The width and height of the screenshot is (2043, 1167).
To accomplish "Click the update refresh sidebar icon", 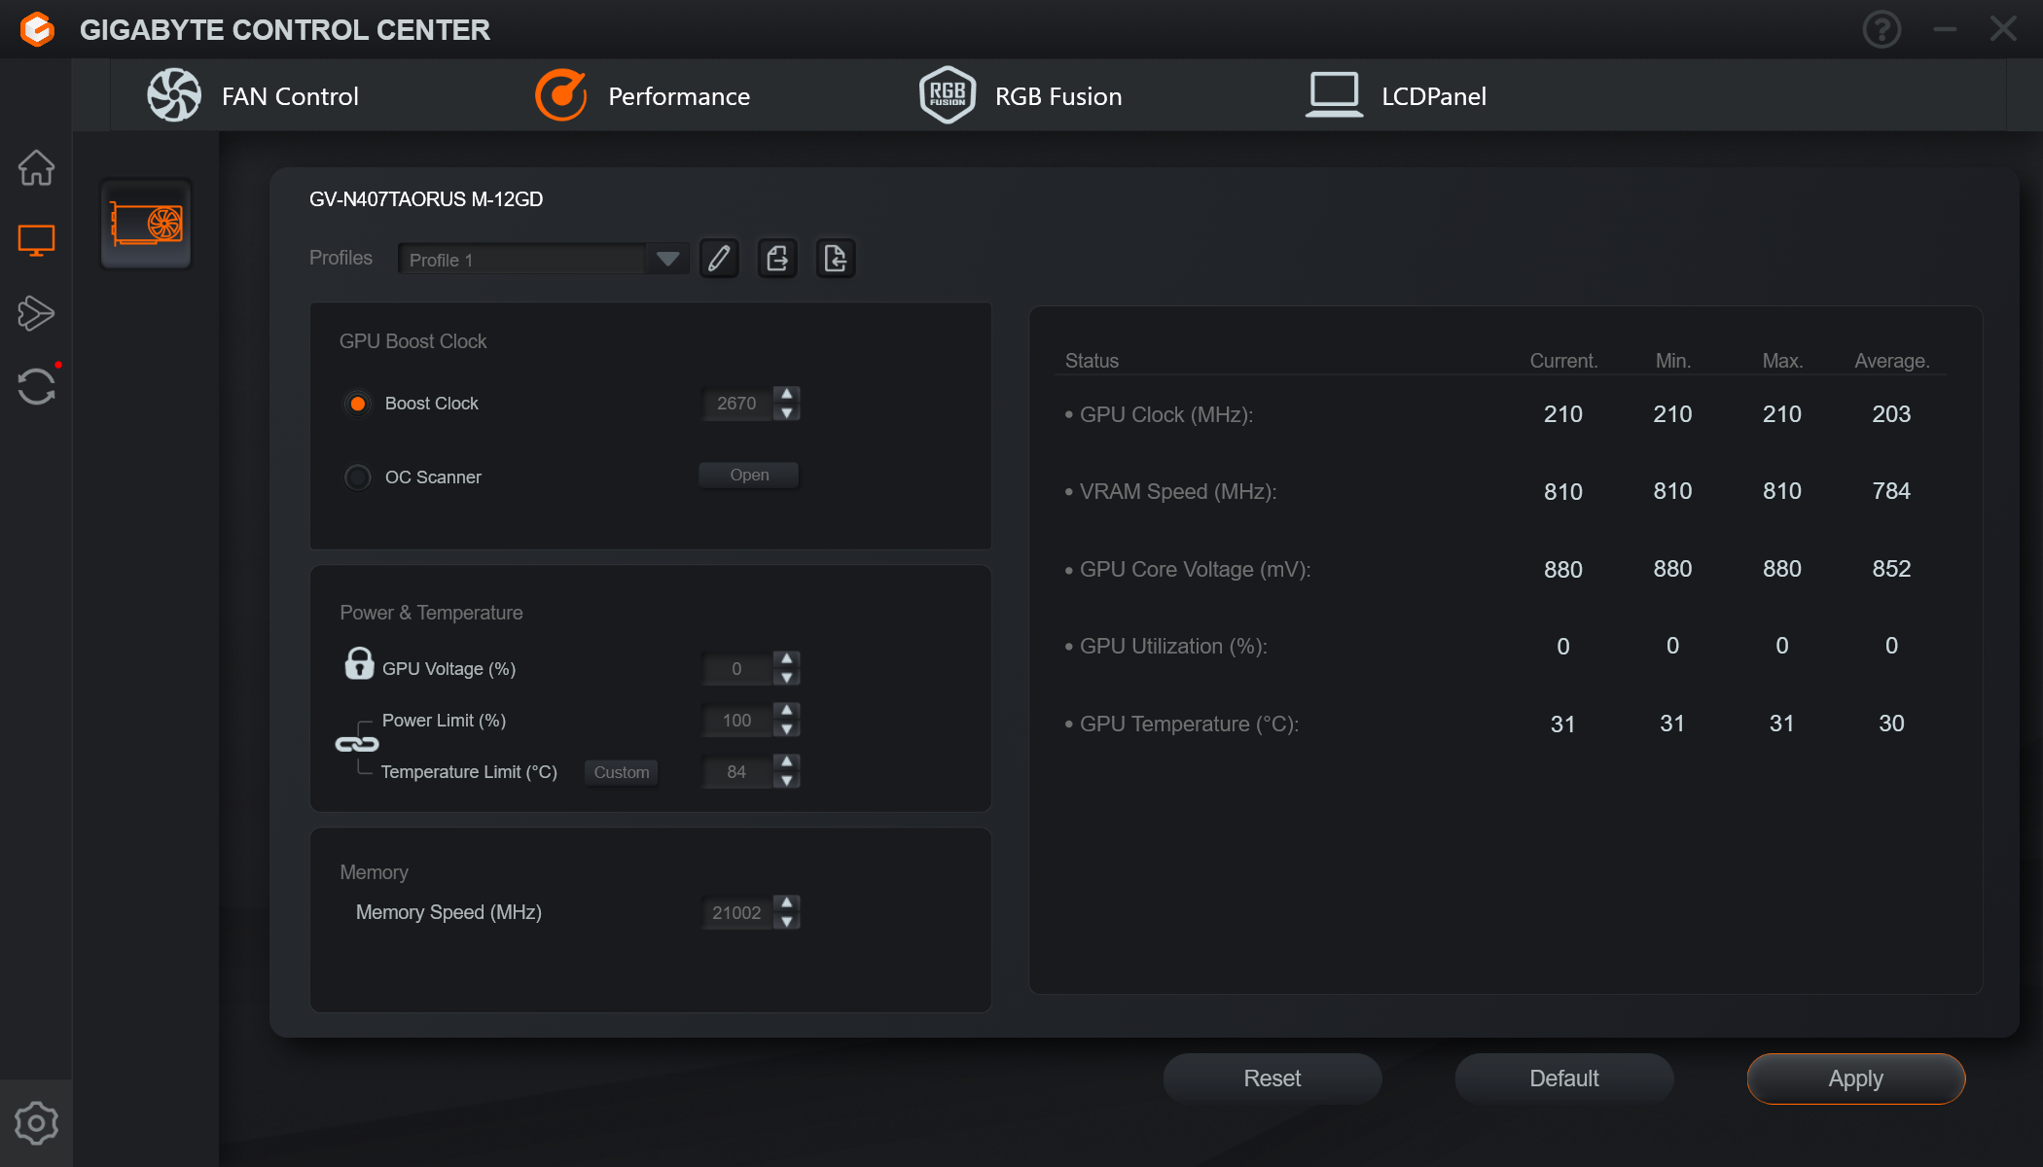I will click(x=36, y=386).
